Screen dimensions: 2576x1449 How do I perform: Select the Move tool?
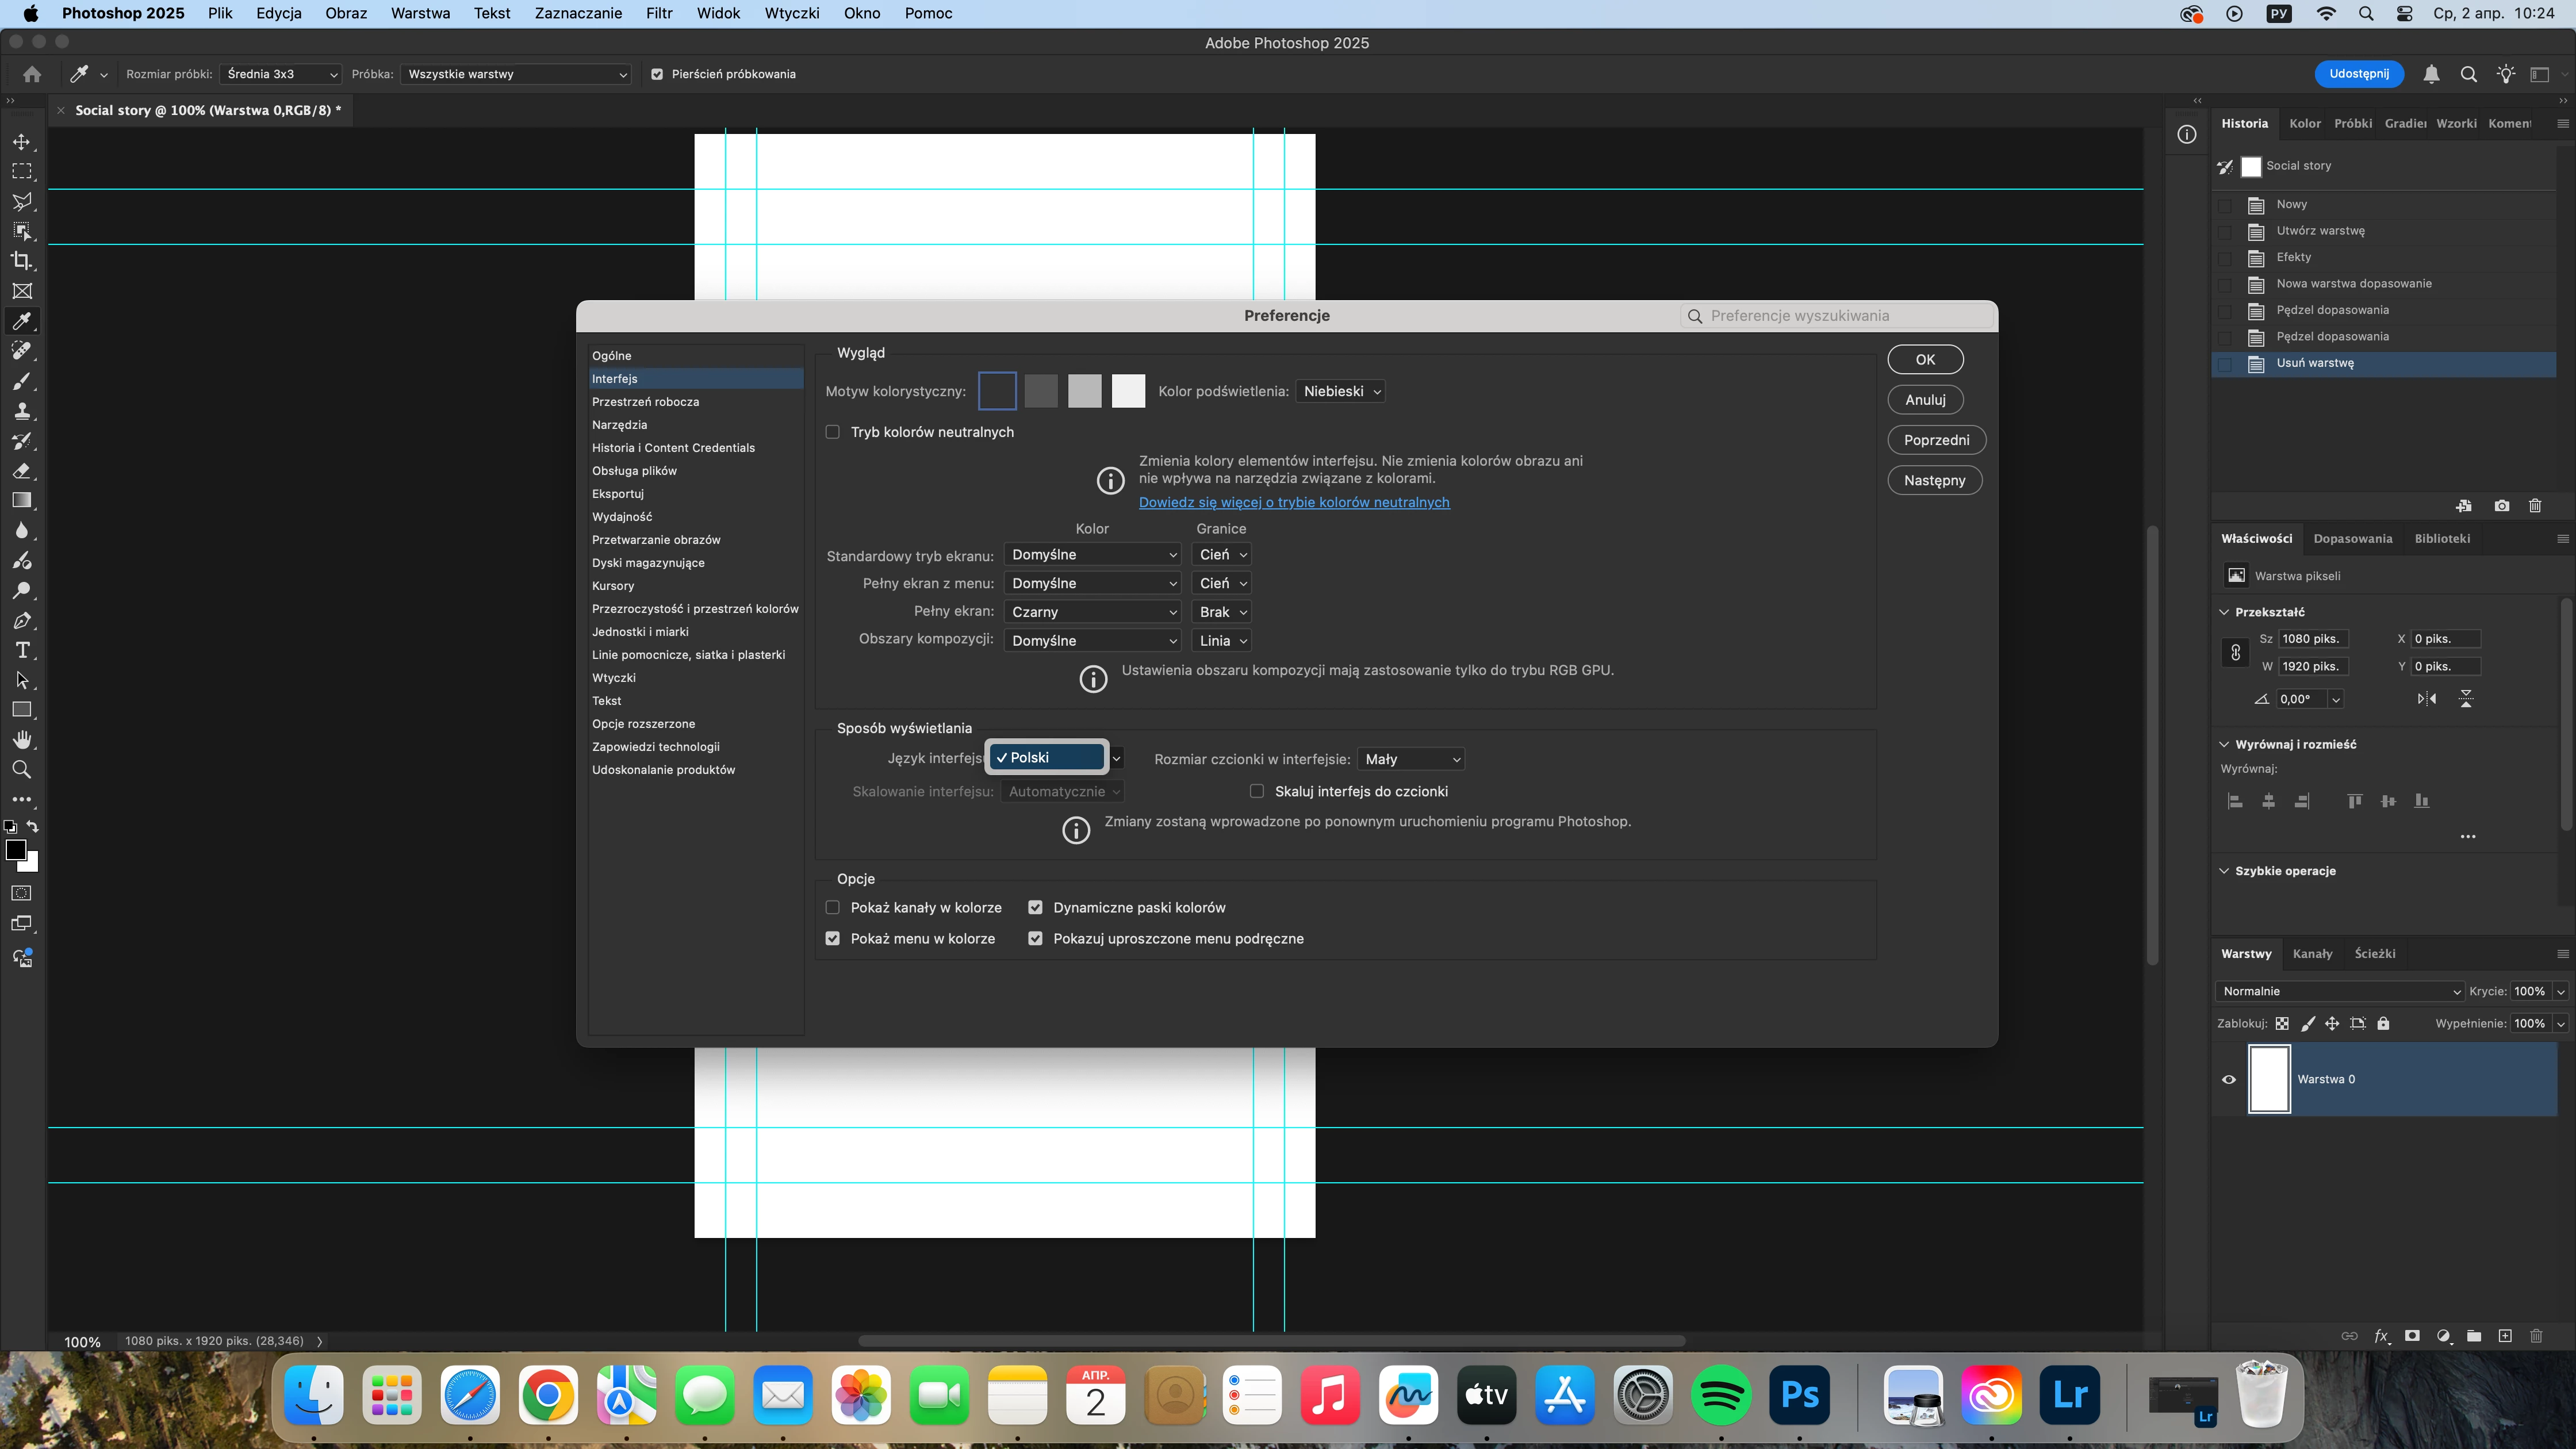tap(22, 142)
